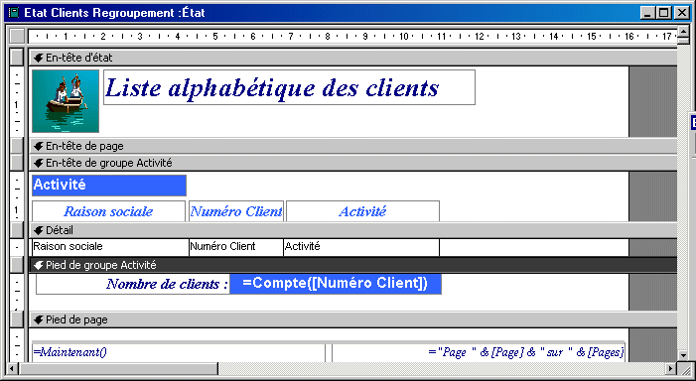Select the rowboat picture in report header
The width and height of the screenshot is (696, 381).
click(x=66, y=101)
